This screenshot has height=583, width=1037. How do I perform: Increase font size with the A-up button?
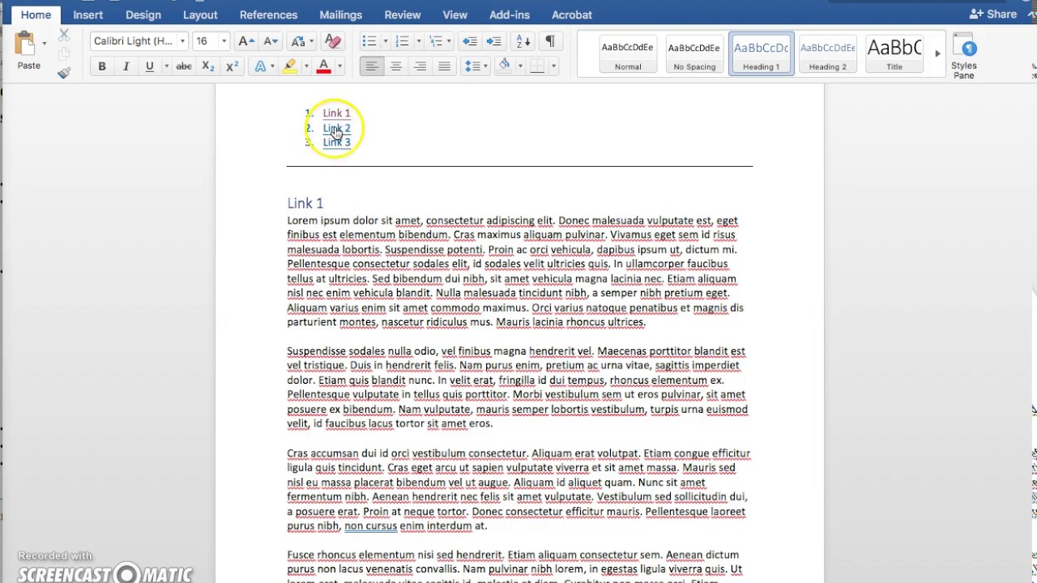tap(246, 41)
